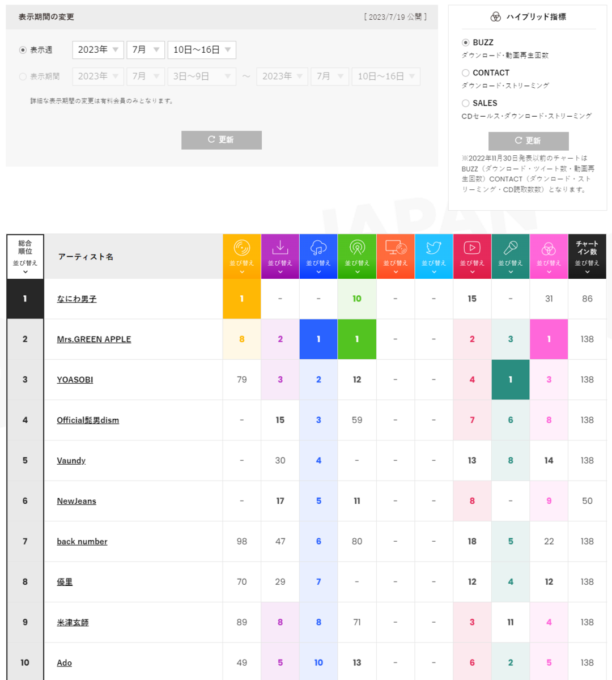Open the period end 10日〜16日 dropdown
The image size is (612, 680).
tap(386, 76)
